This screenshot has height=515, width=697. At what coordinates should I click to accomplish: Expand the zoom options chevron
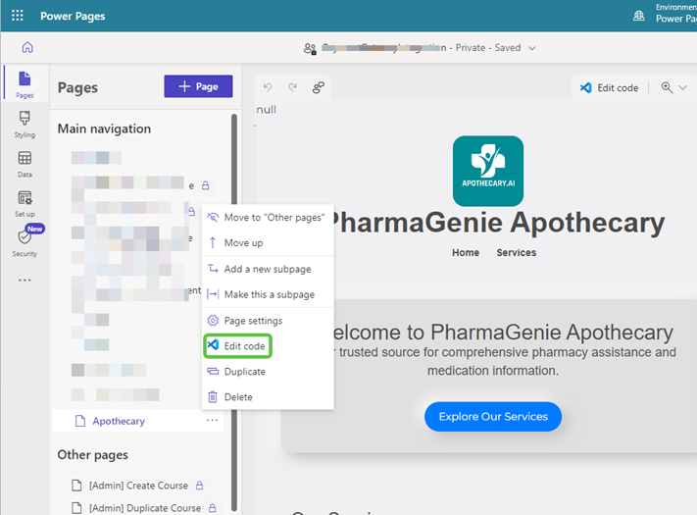682,87
